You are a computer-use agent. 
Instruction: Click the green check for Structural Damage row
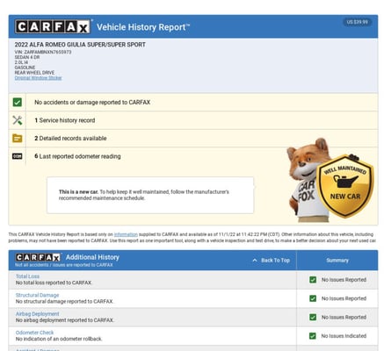(313, 298)
